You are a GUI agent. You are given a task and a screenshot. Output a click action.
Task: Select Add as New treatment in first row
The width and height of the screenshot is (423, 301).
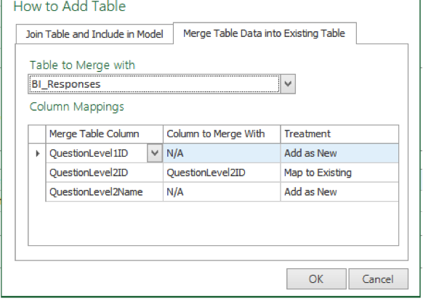click(339, 153)
